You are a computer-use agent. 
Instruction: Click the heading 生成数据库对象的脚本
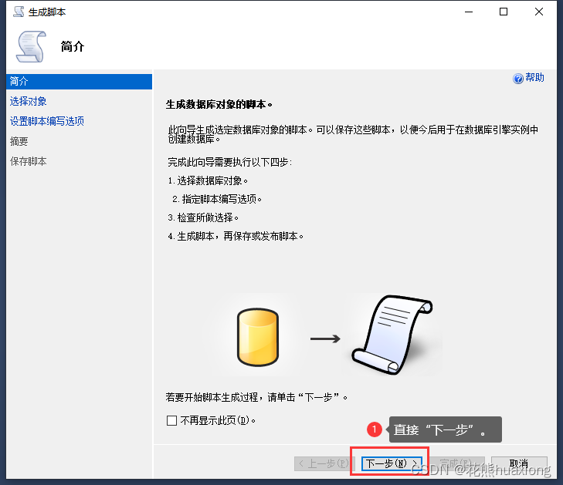tap(219, 104)
